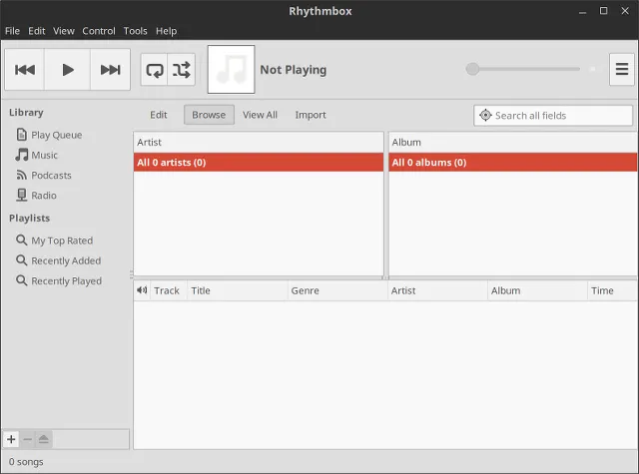The width and height of the screenshot is (639, 474).
Task: Open the Podcasts source
Action: point(51,176)
